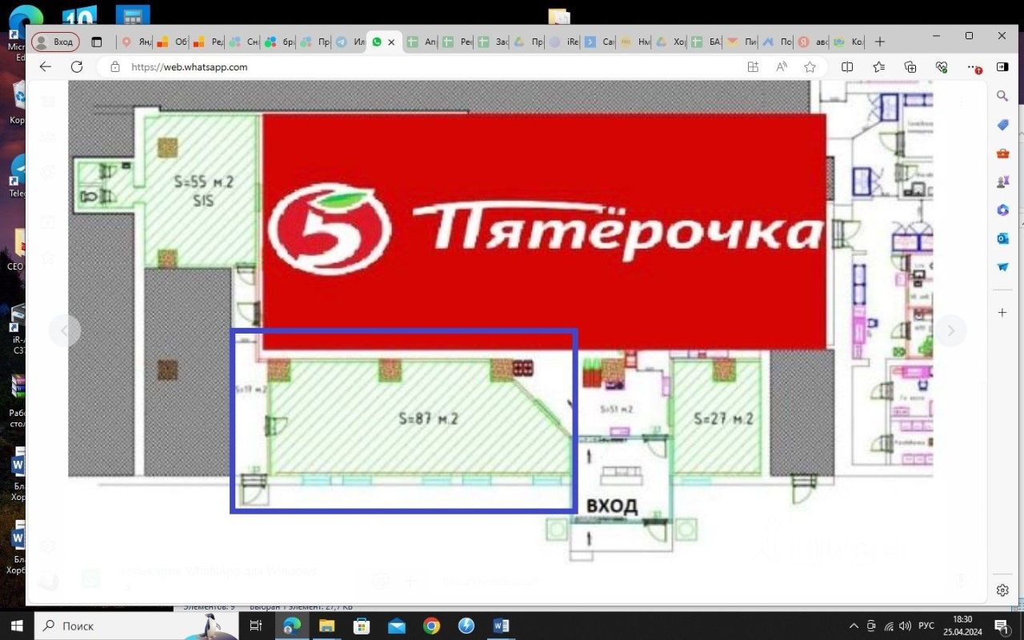Open Search in the Edge sidebar
Viewport: 1024px width, 640px height.
click(x=1002, y=96)
